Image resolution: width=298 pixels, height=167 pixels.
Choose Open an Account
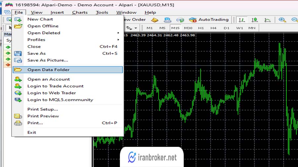click(x=68, y=79)
